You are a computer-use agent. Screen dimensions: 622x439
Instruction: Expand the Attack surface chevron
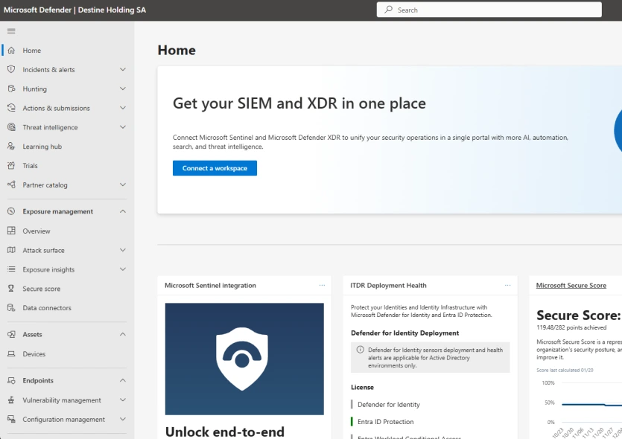click(123, 250)
